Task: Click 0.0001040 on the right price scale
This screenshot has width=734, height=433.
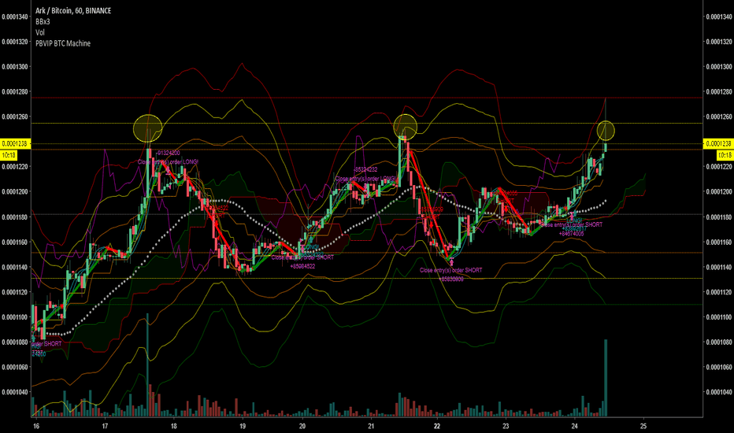Action: click(x=719, y=392)
